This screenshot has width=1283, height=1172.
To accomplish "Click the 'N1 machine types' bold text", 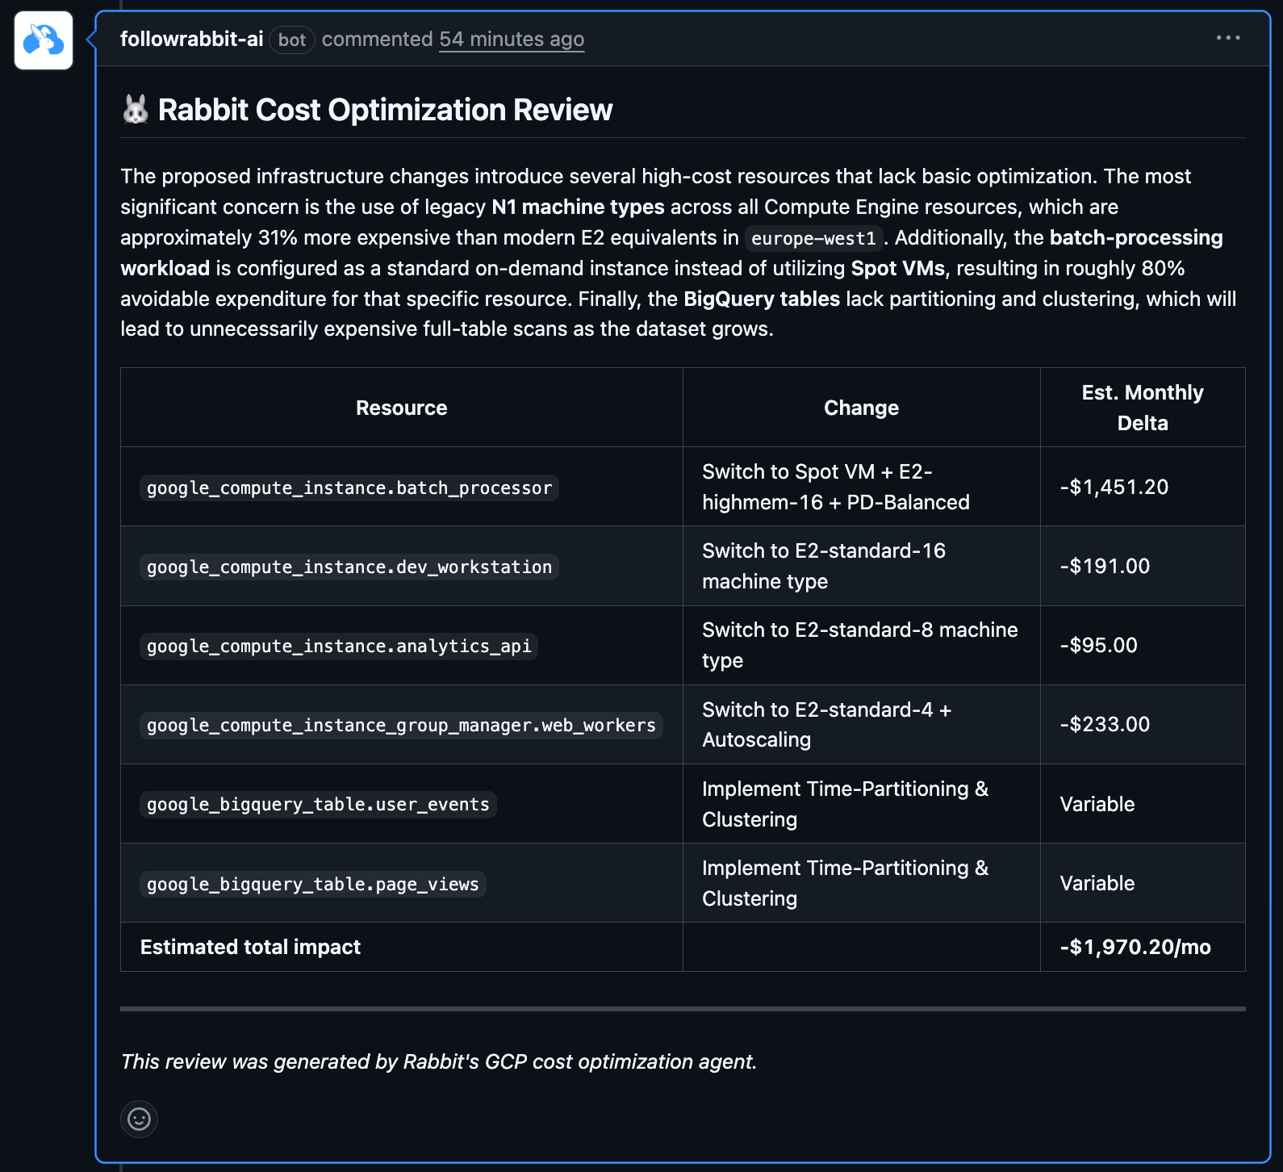I will pos(578,207).
